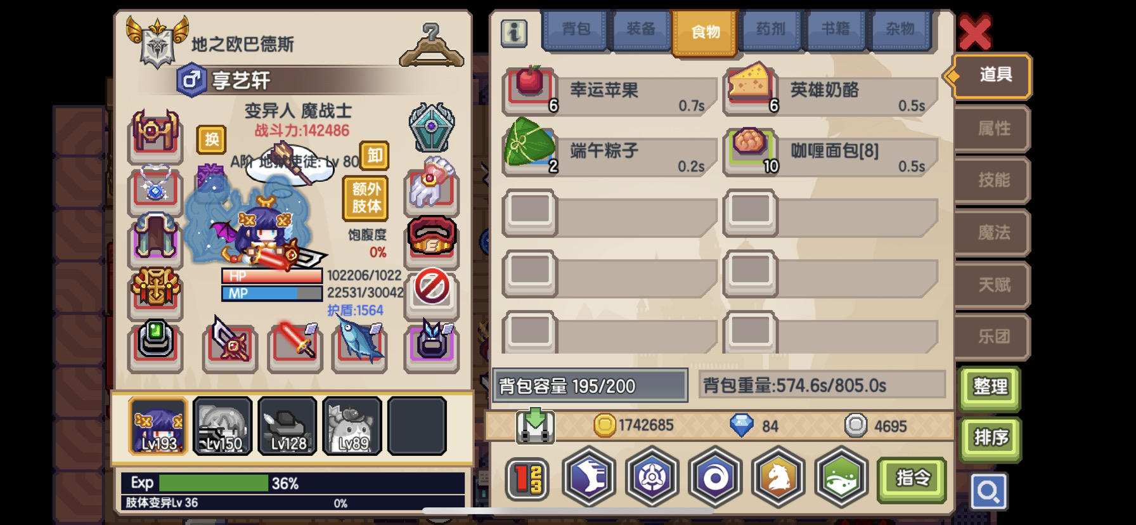Switch to the 药剂 potions tab
The image size is (1136, 525).
coord(770,30)
